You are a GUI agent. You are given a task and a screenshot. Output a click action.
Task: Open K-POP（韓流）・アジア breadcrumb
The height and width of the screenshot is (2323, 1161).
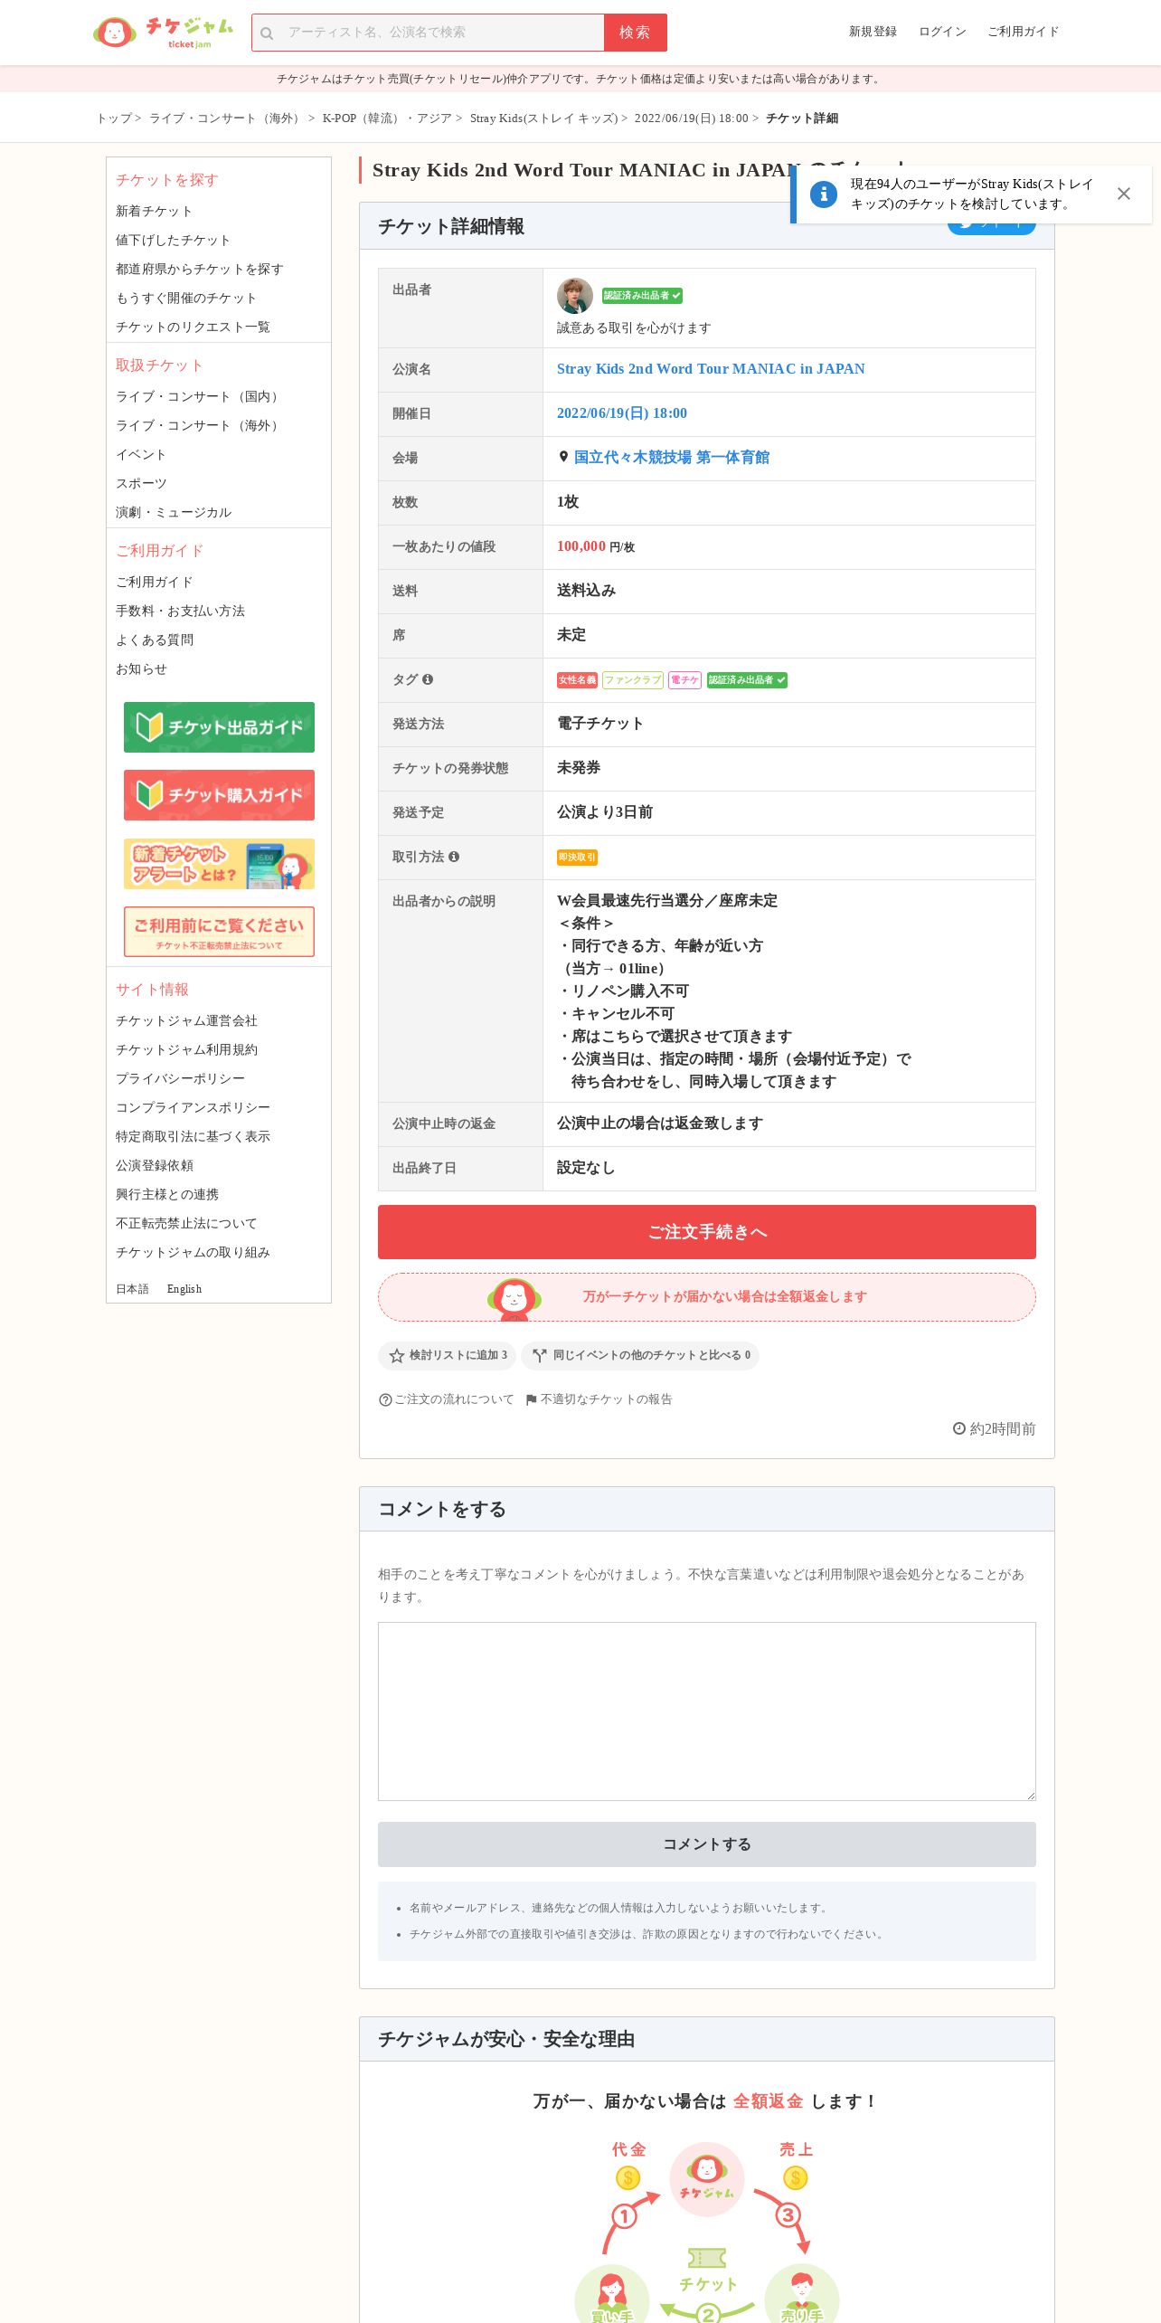(x=386, y=119)
